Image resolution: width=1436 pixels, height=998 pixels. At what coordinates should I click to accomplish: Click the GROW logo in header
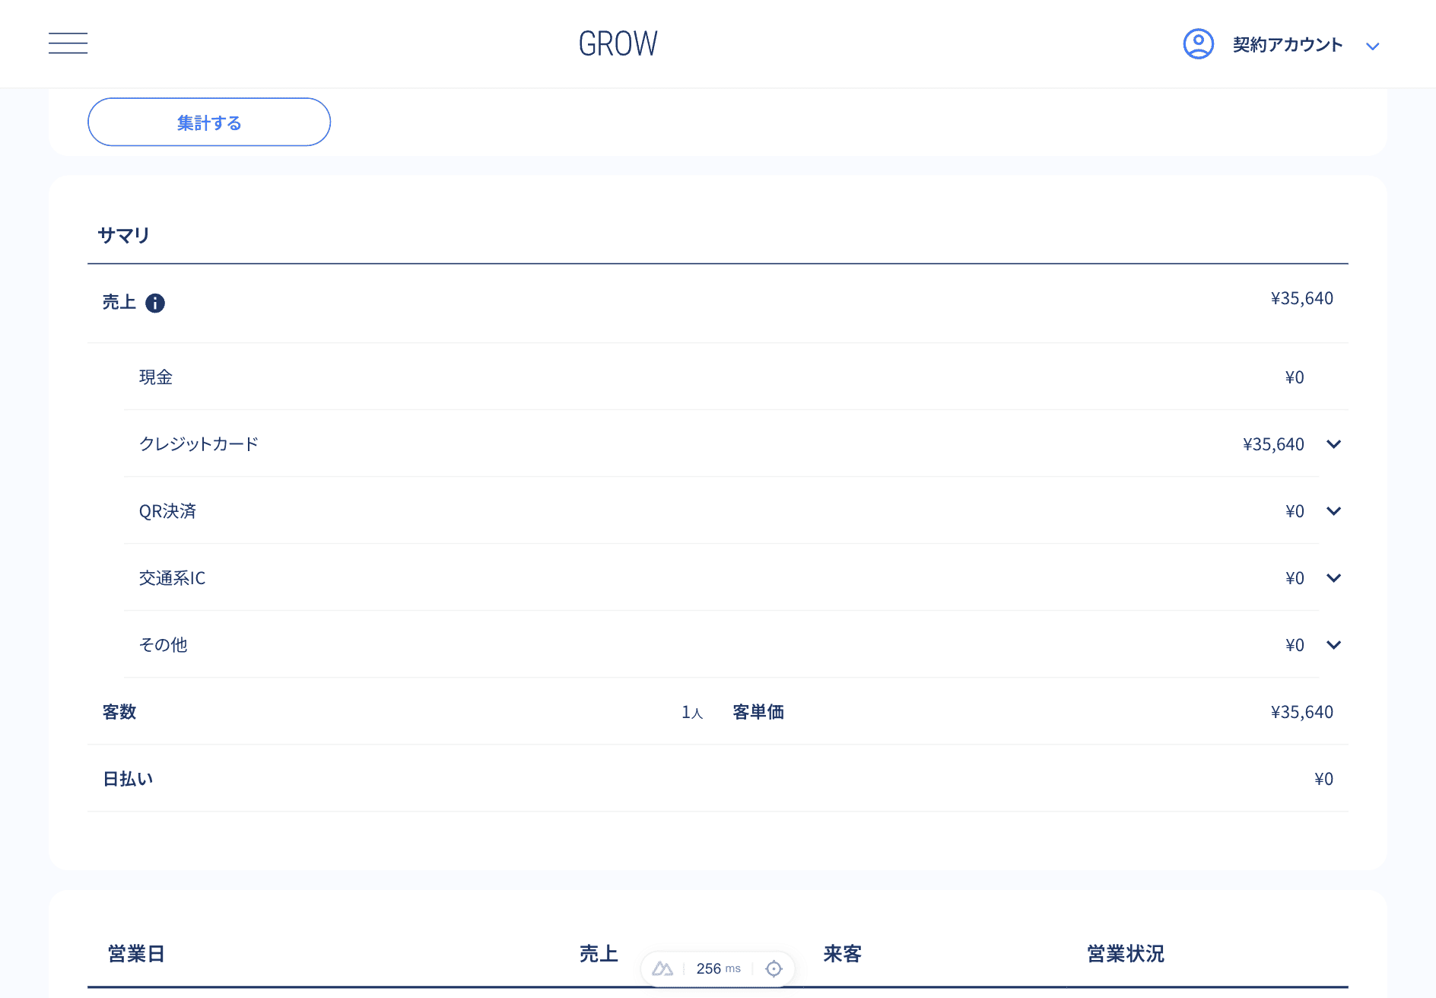[618, 44]
